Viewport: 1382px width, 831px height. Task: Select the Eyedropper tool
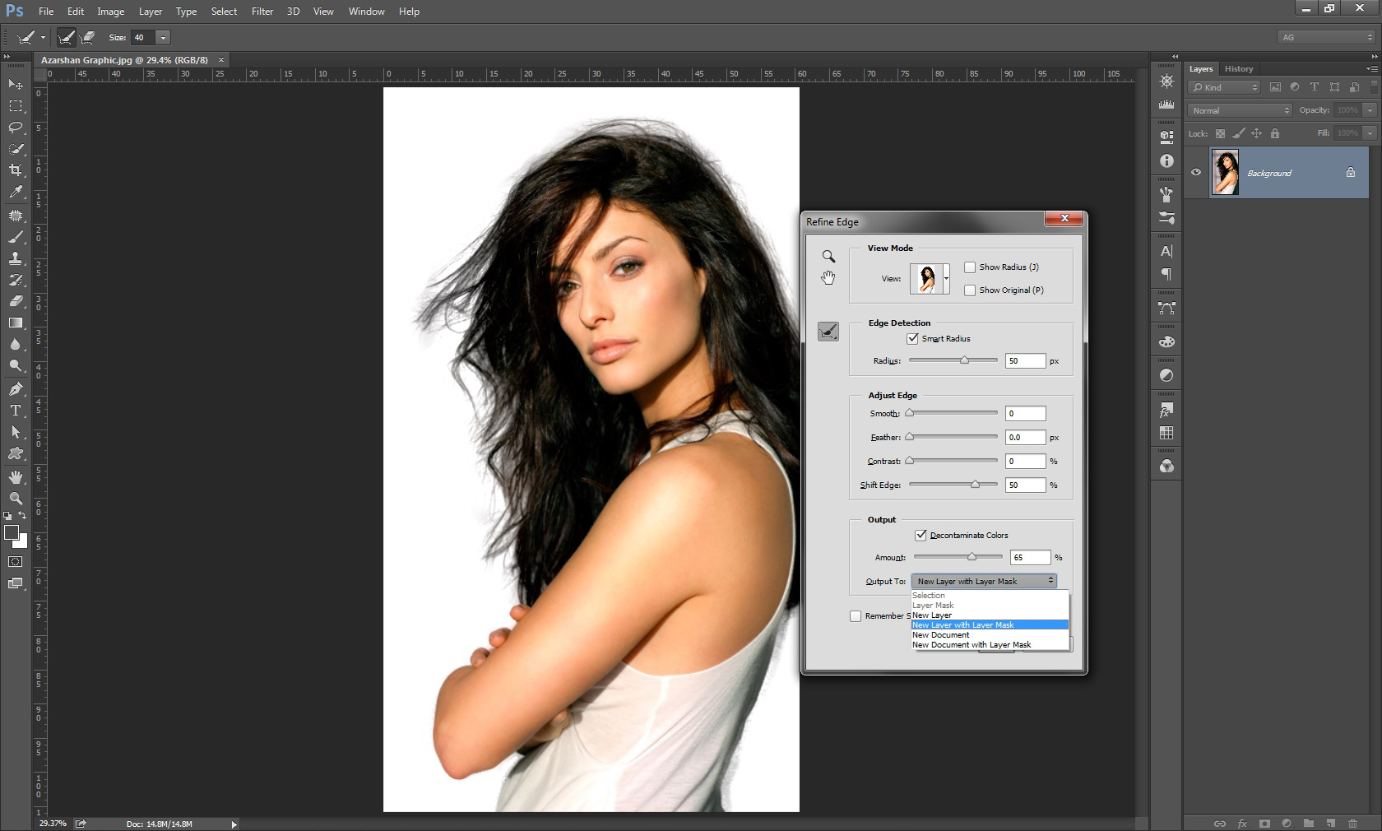(16, 193)
